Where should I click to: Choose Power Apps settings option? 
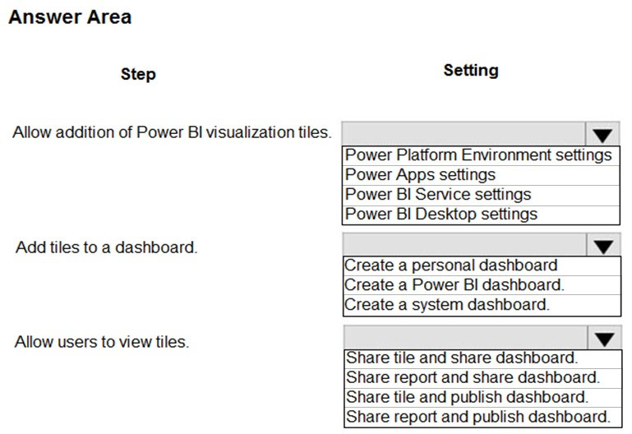(481, 175)
